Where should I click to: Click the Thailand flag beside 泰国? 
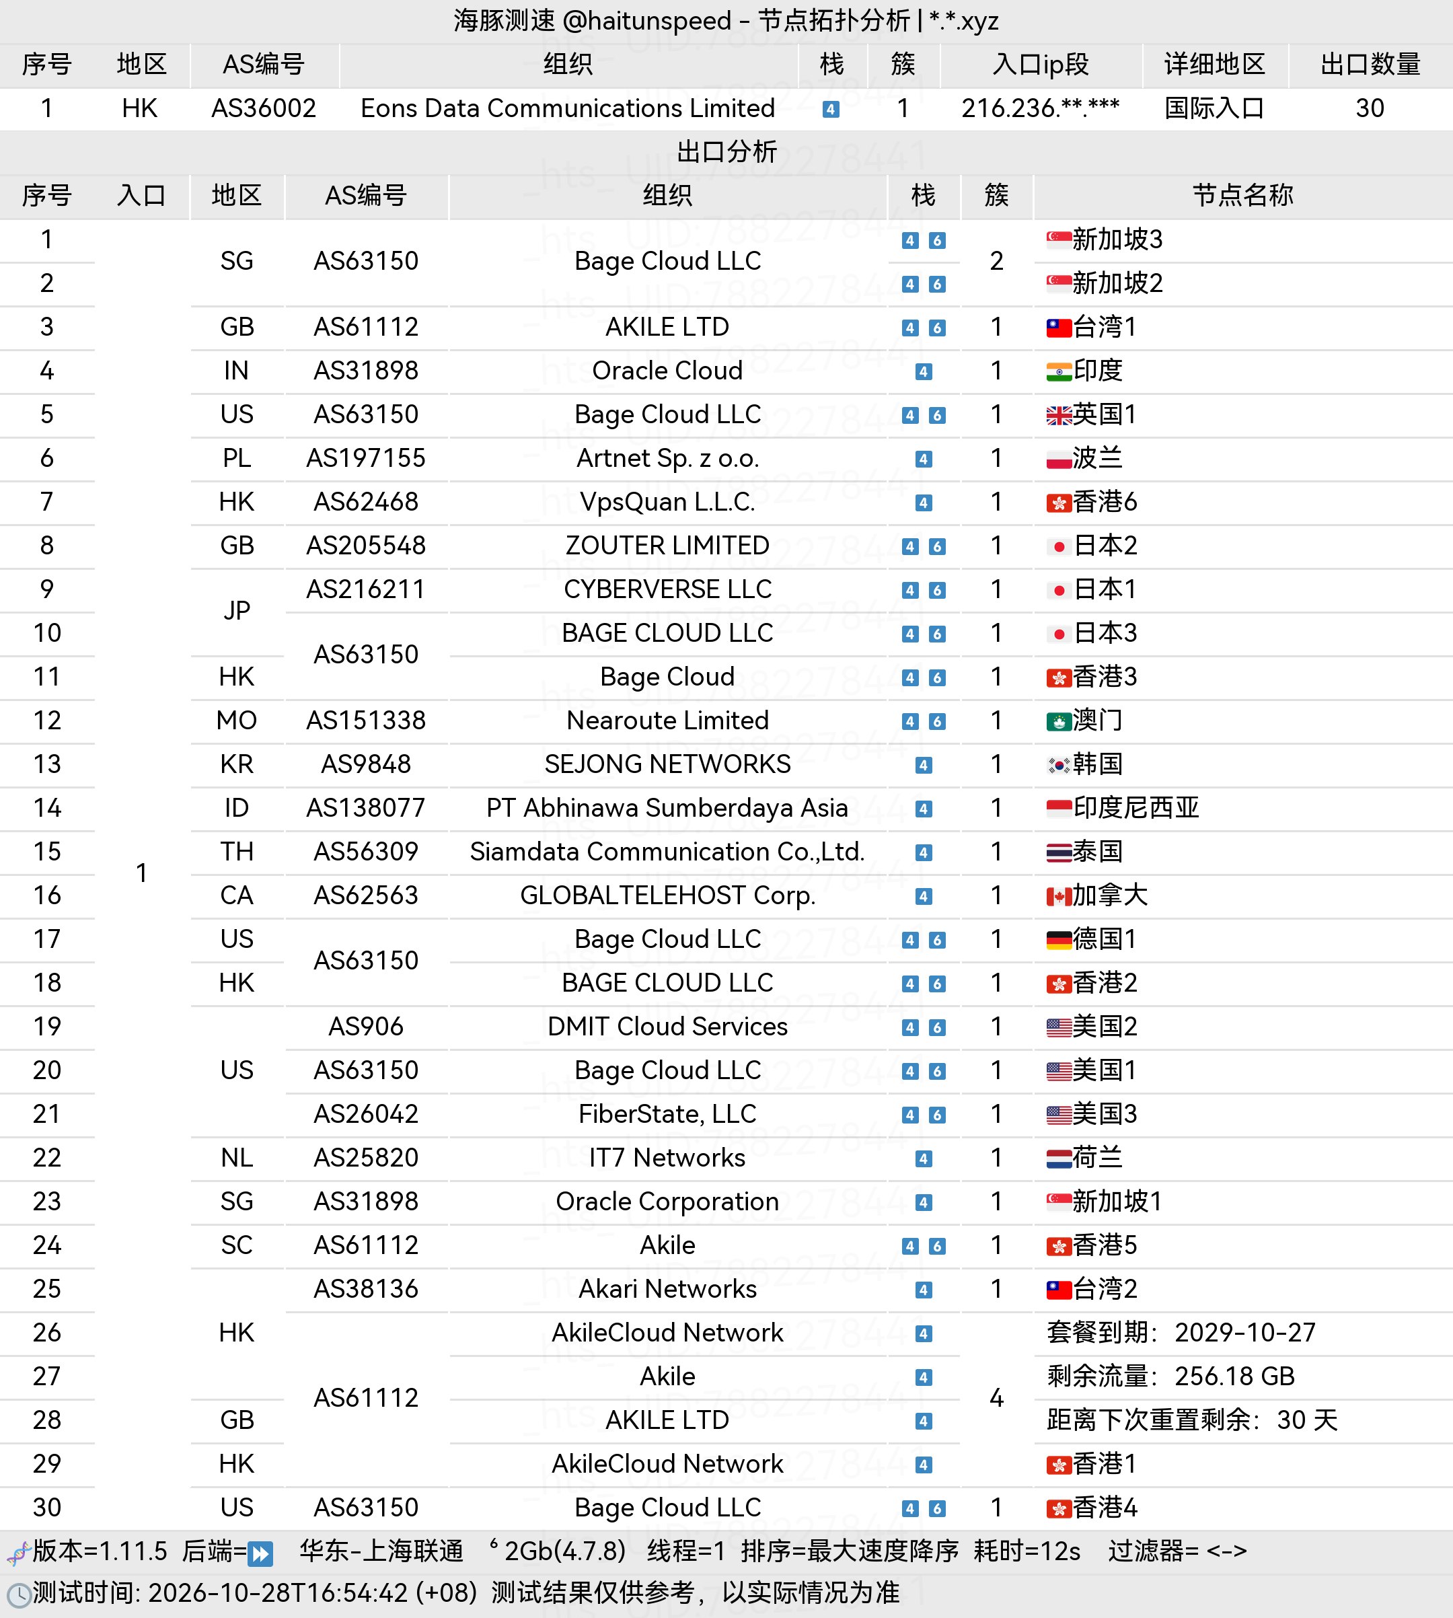click(1059, 853)
